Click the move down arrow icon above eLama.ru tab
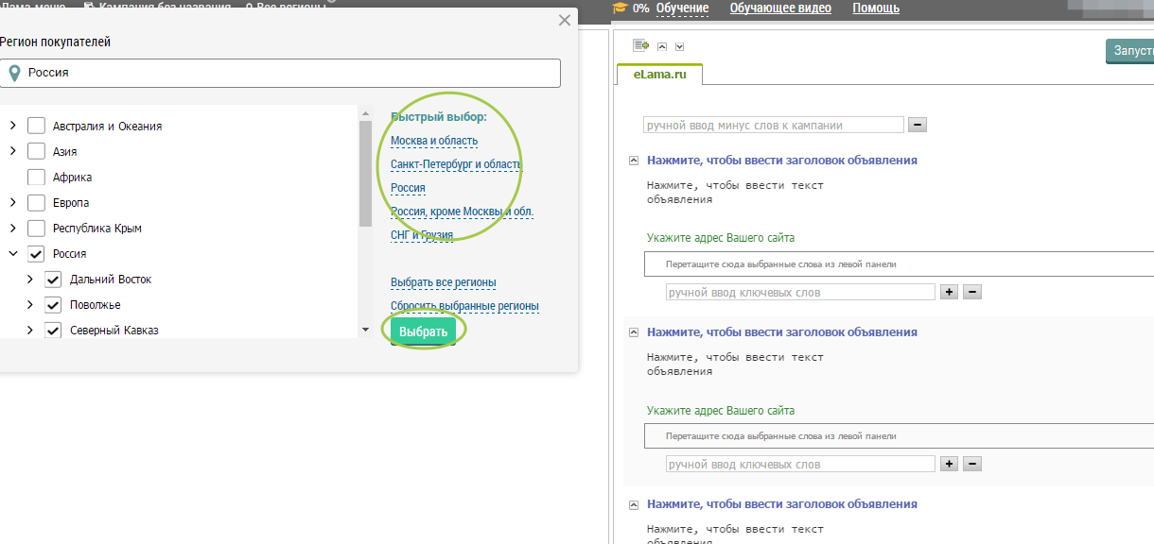Image resolution: width=1154 pixels, height=544 pixels. coord(679,46)
